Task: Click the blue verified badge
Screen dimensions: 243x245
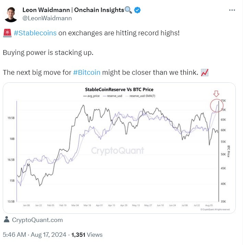Action: tap(137, 10)
